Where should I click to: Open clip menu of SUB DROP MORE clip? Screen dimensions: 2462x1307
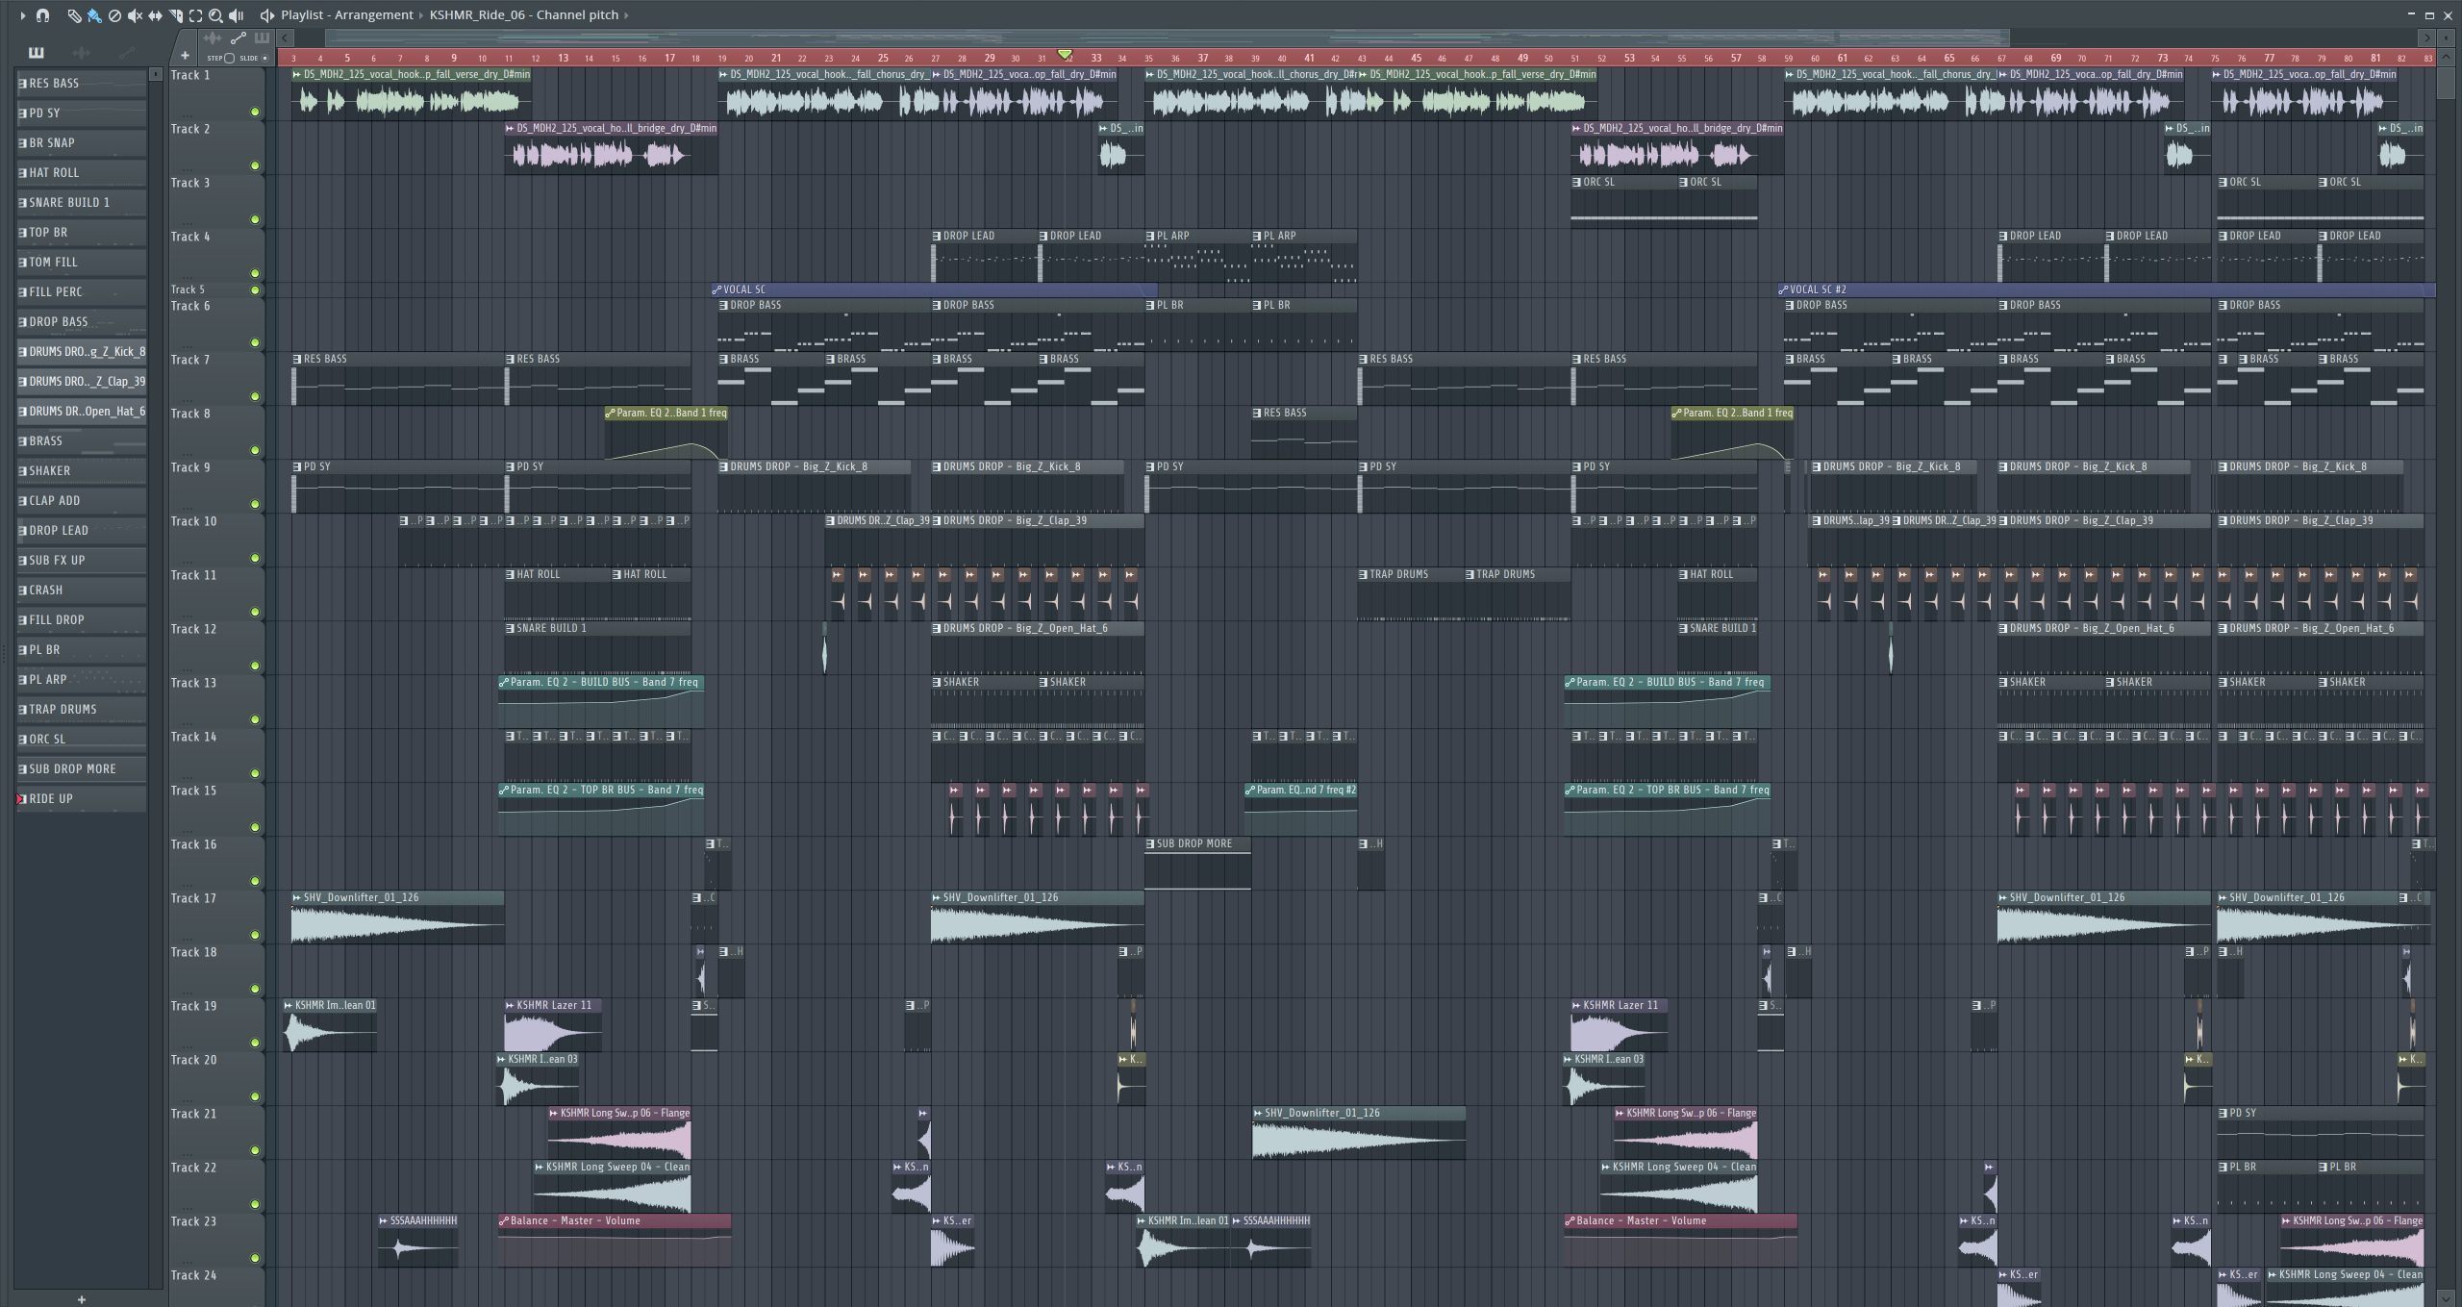coord(1150,843)
